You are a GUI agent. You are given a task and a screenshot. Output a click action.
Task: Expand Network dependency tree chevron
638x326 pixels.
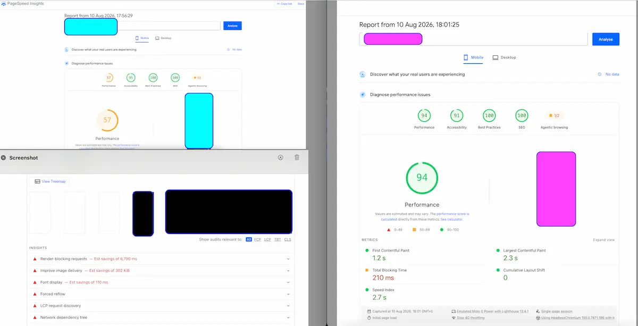tap(289, 317)
